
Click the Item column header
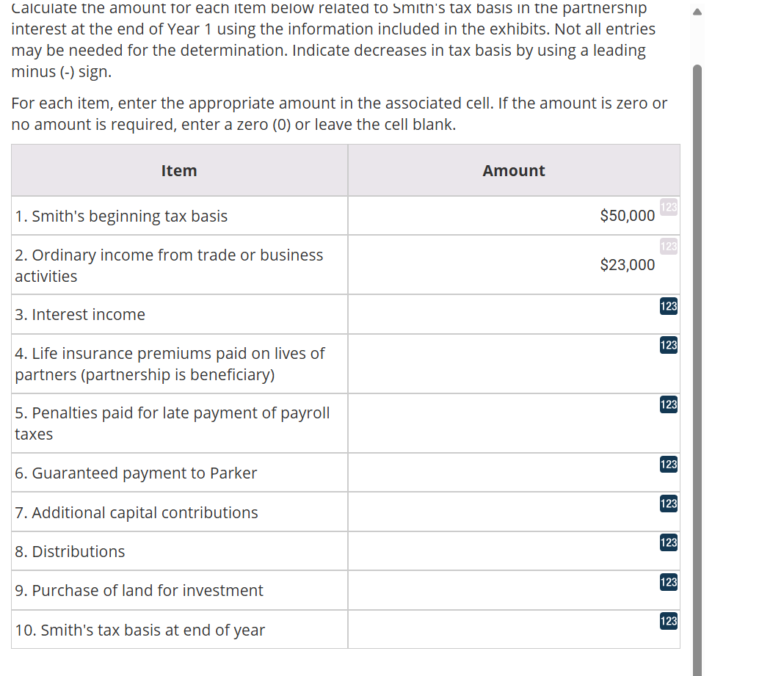click(x=178, y=170)
